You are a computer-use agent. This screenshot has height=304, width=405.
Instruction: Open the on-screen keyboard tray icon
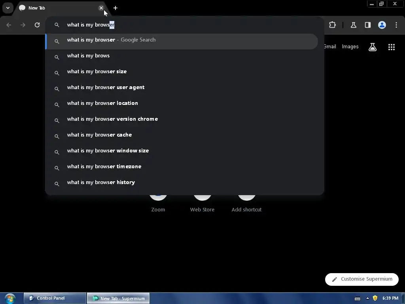358,298
